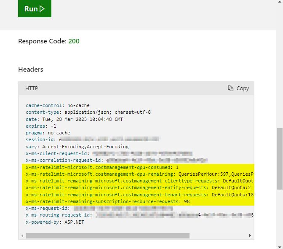Copy the HTTP headers

point(238,88)
